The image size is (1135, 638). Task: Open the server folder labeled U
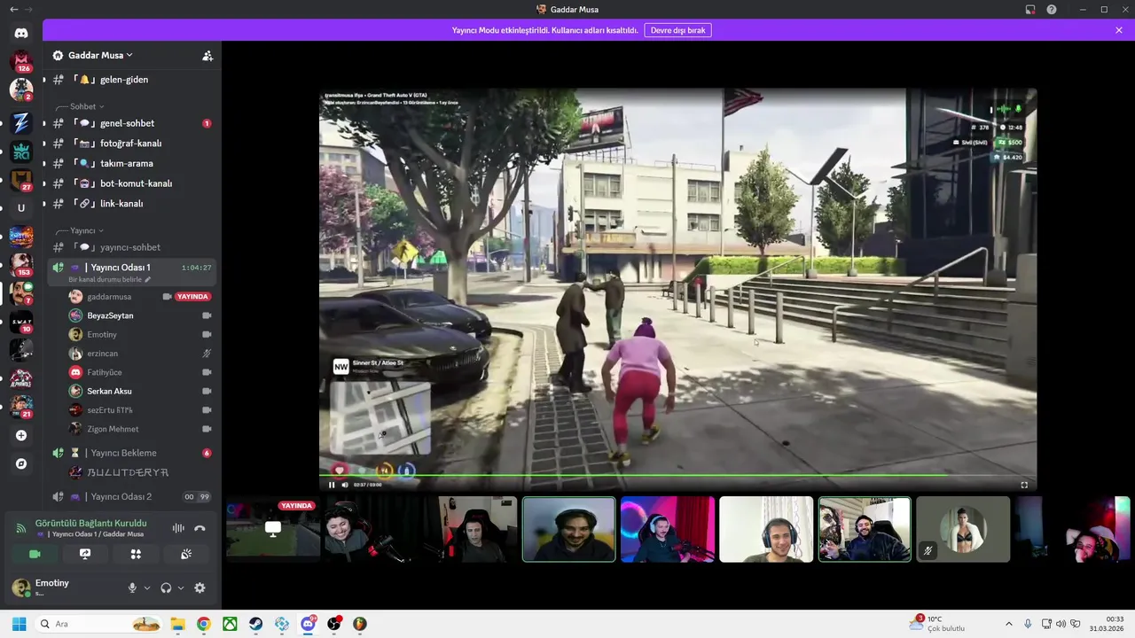21,208
